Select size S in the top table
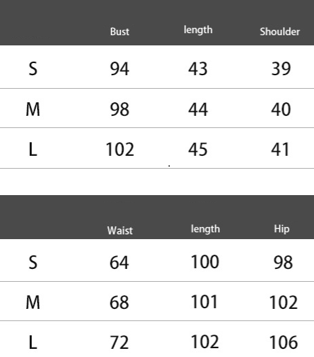This screenshot has width=314, height=357. (x=33, y=69)
